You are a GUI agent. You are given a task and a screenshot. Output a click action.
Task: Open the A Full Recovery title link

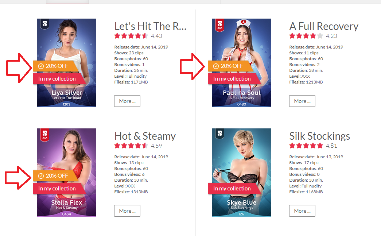(x=324, y=26)
